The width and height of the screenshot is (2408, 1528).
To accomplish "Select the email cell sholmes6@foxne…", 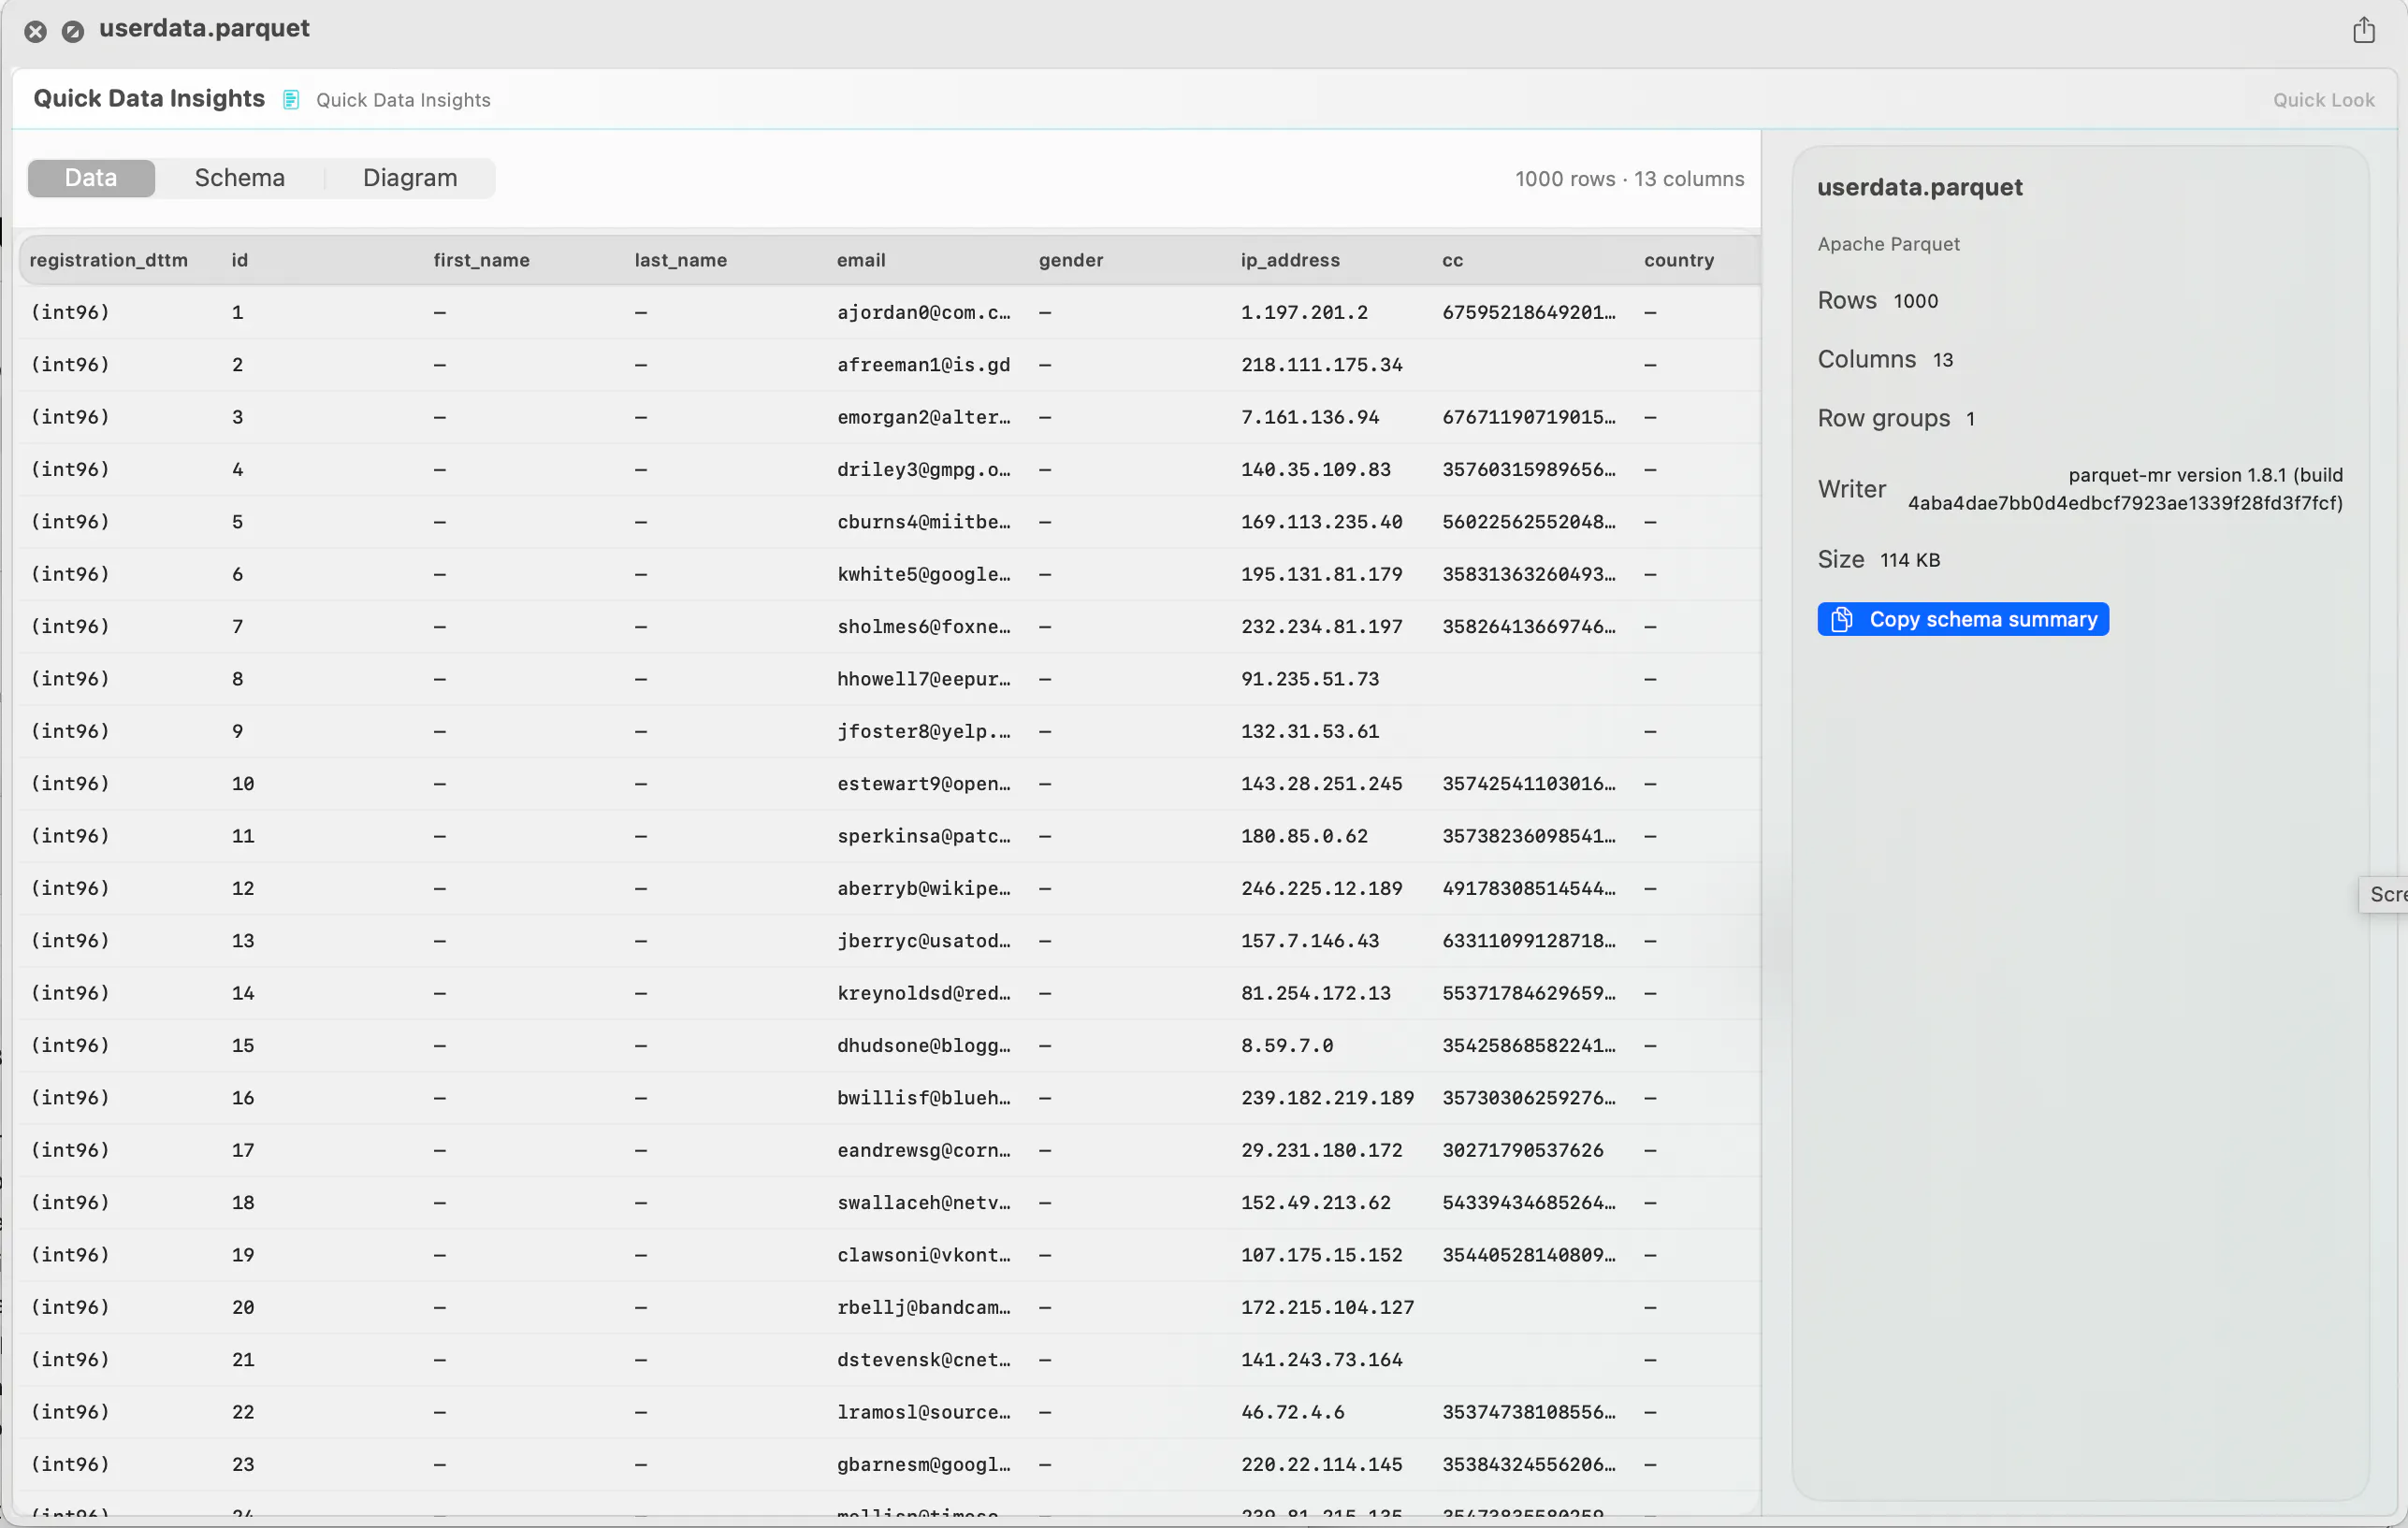I will coord(924,627).
